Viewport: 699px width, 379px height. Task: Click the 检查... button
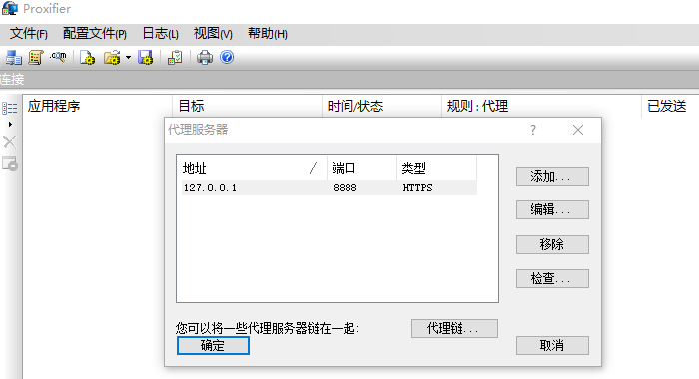point(552,279)
